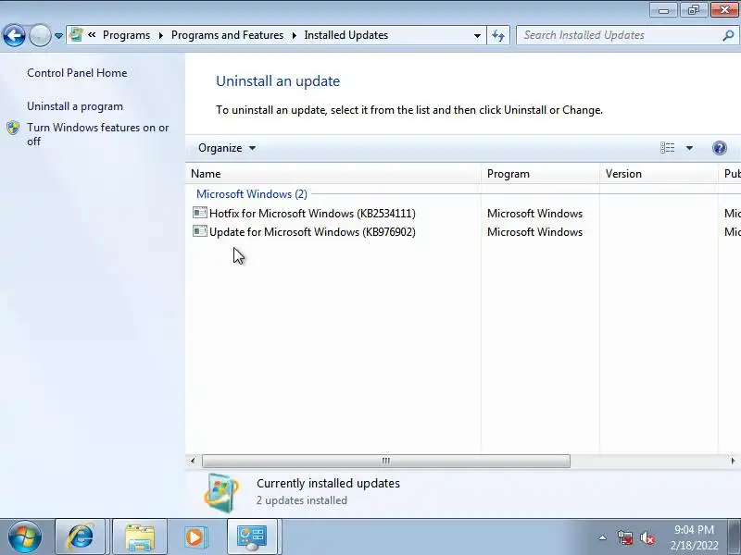Click the horizontal scrollbar right arrow
741x555 pixels.
pyautogui.click(x=733, y=461)
